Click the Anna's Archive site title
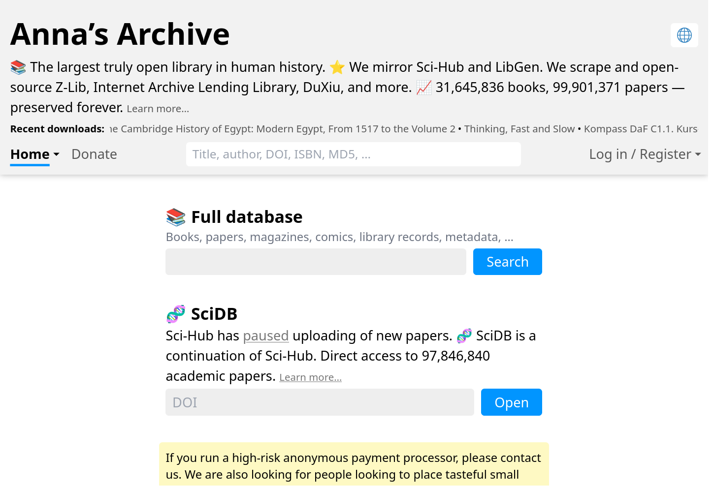714x489 pixels. coord(120,34)
